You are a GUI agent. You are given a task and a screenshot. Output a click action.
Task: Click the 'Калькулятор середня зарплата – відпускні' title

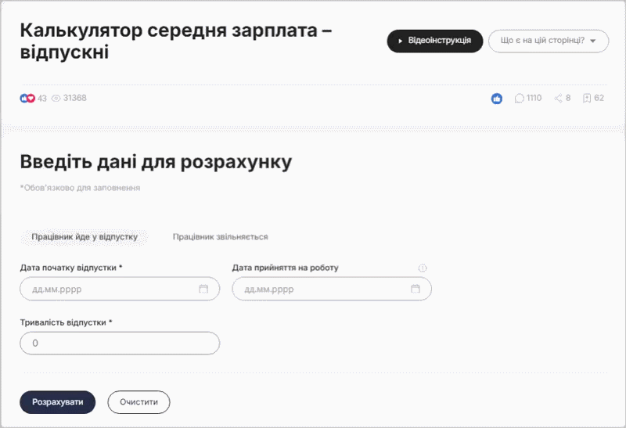tap(176, 41)
